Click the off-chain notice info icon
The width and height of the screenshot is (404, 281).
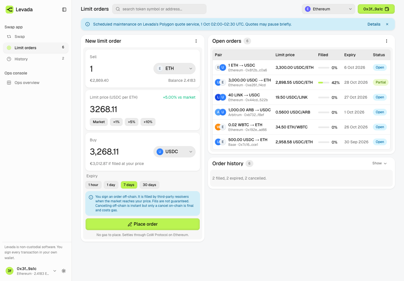[91, 197]
